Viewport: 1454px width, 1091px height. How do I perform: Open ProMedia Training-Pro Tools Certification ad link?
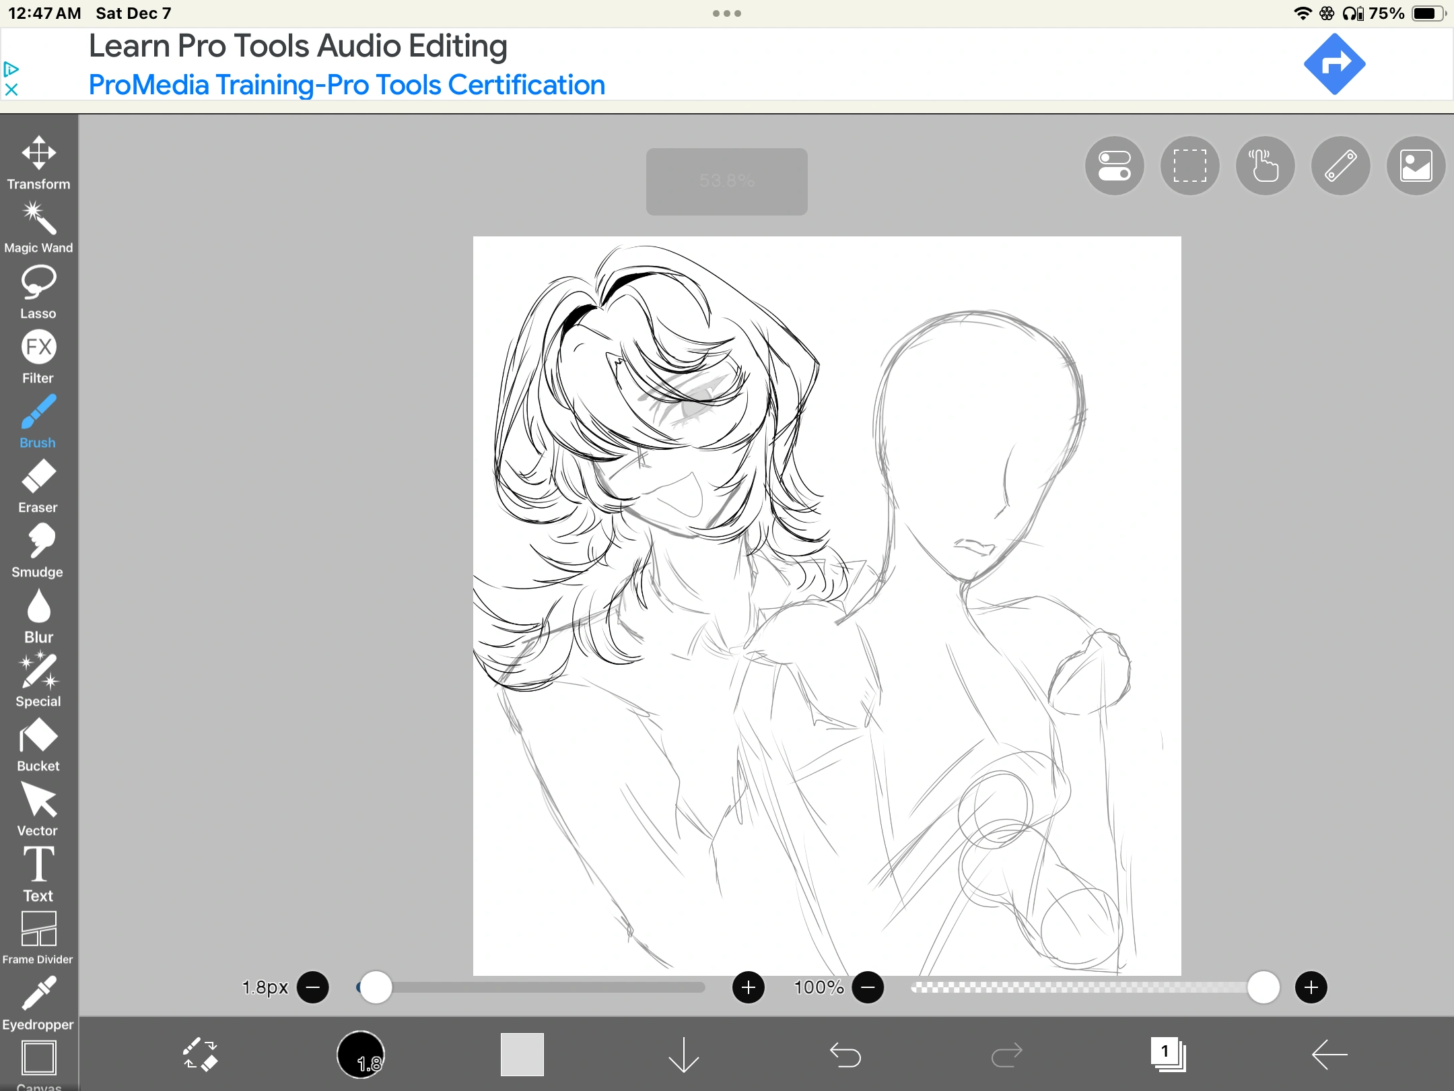coord(347,85)
